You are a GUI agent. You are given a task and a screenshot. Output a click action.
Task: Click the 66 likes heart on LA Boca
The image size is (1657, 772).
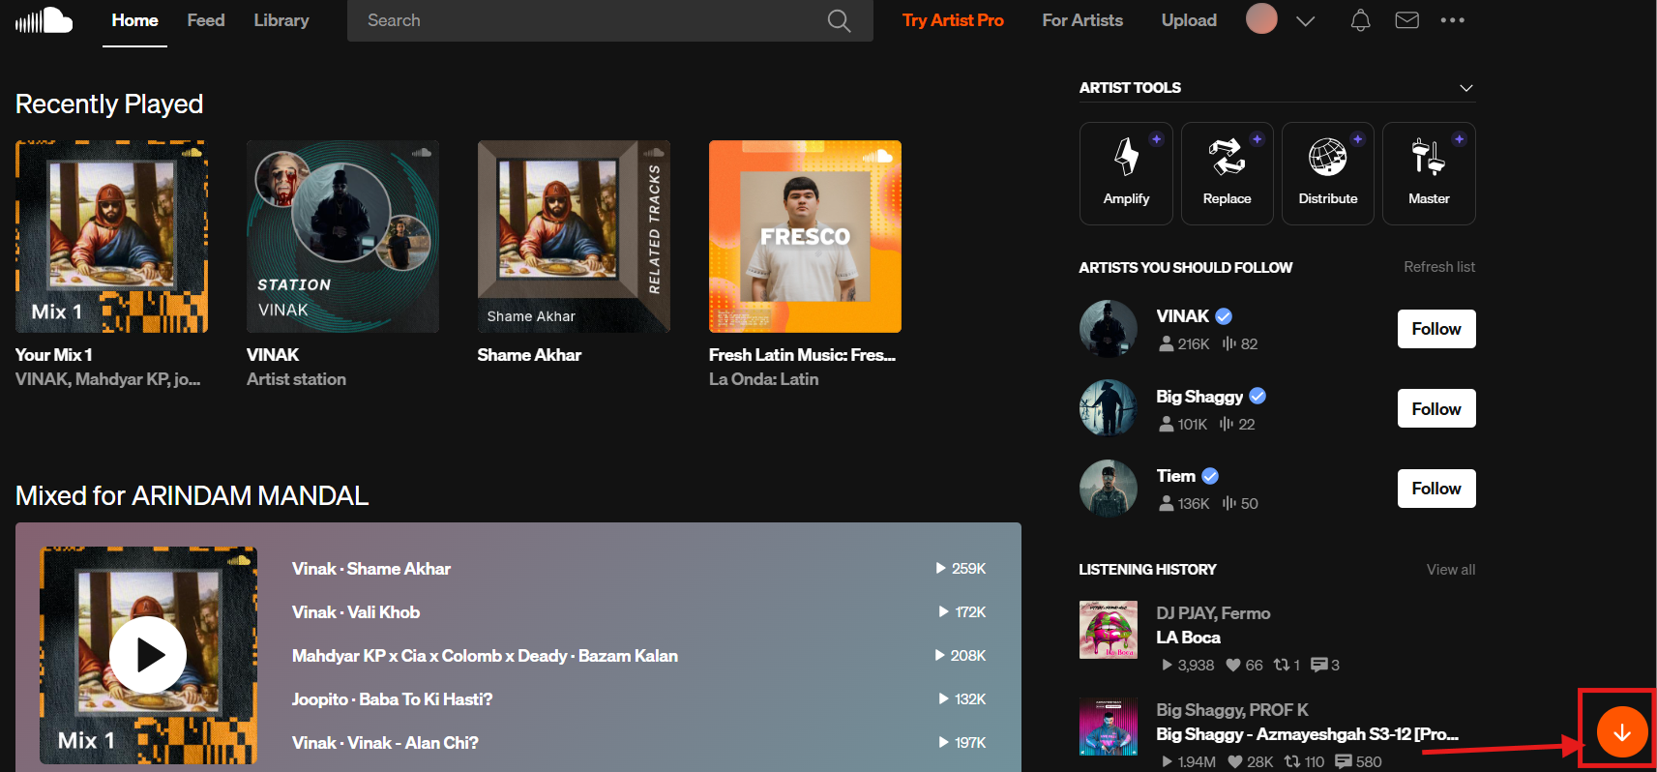pos(1244,666)
